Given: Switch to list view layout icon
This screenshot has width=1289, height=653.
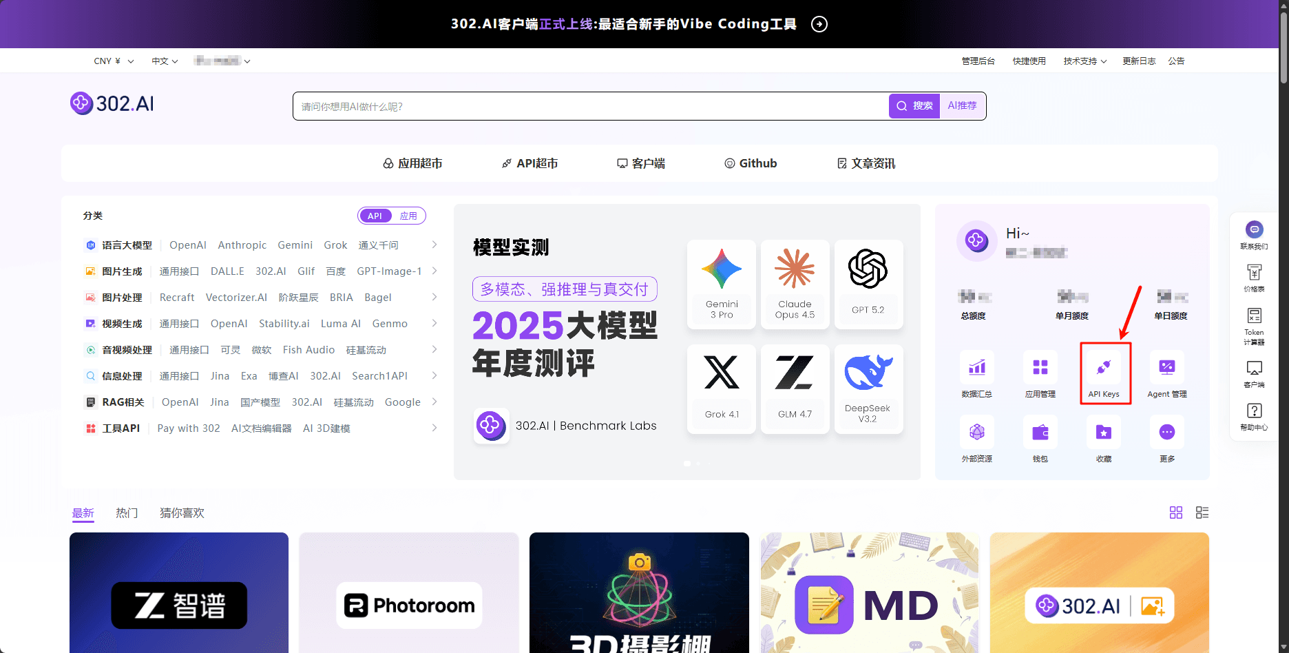Looking at the screenshot, I should (x=1202, y=512).
